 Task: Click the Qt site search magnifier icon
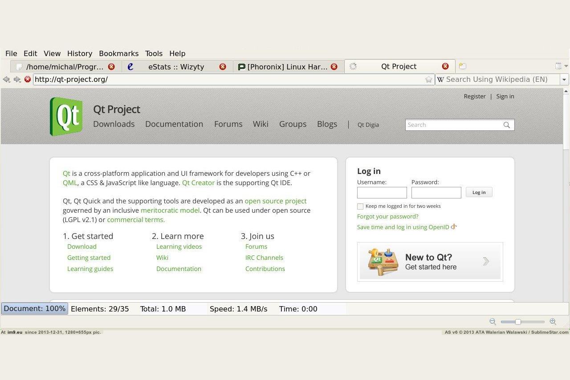click(x=506, y=125)
